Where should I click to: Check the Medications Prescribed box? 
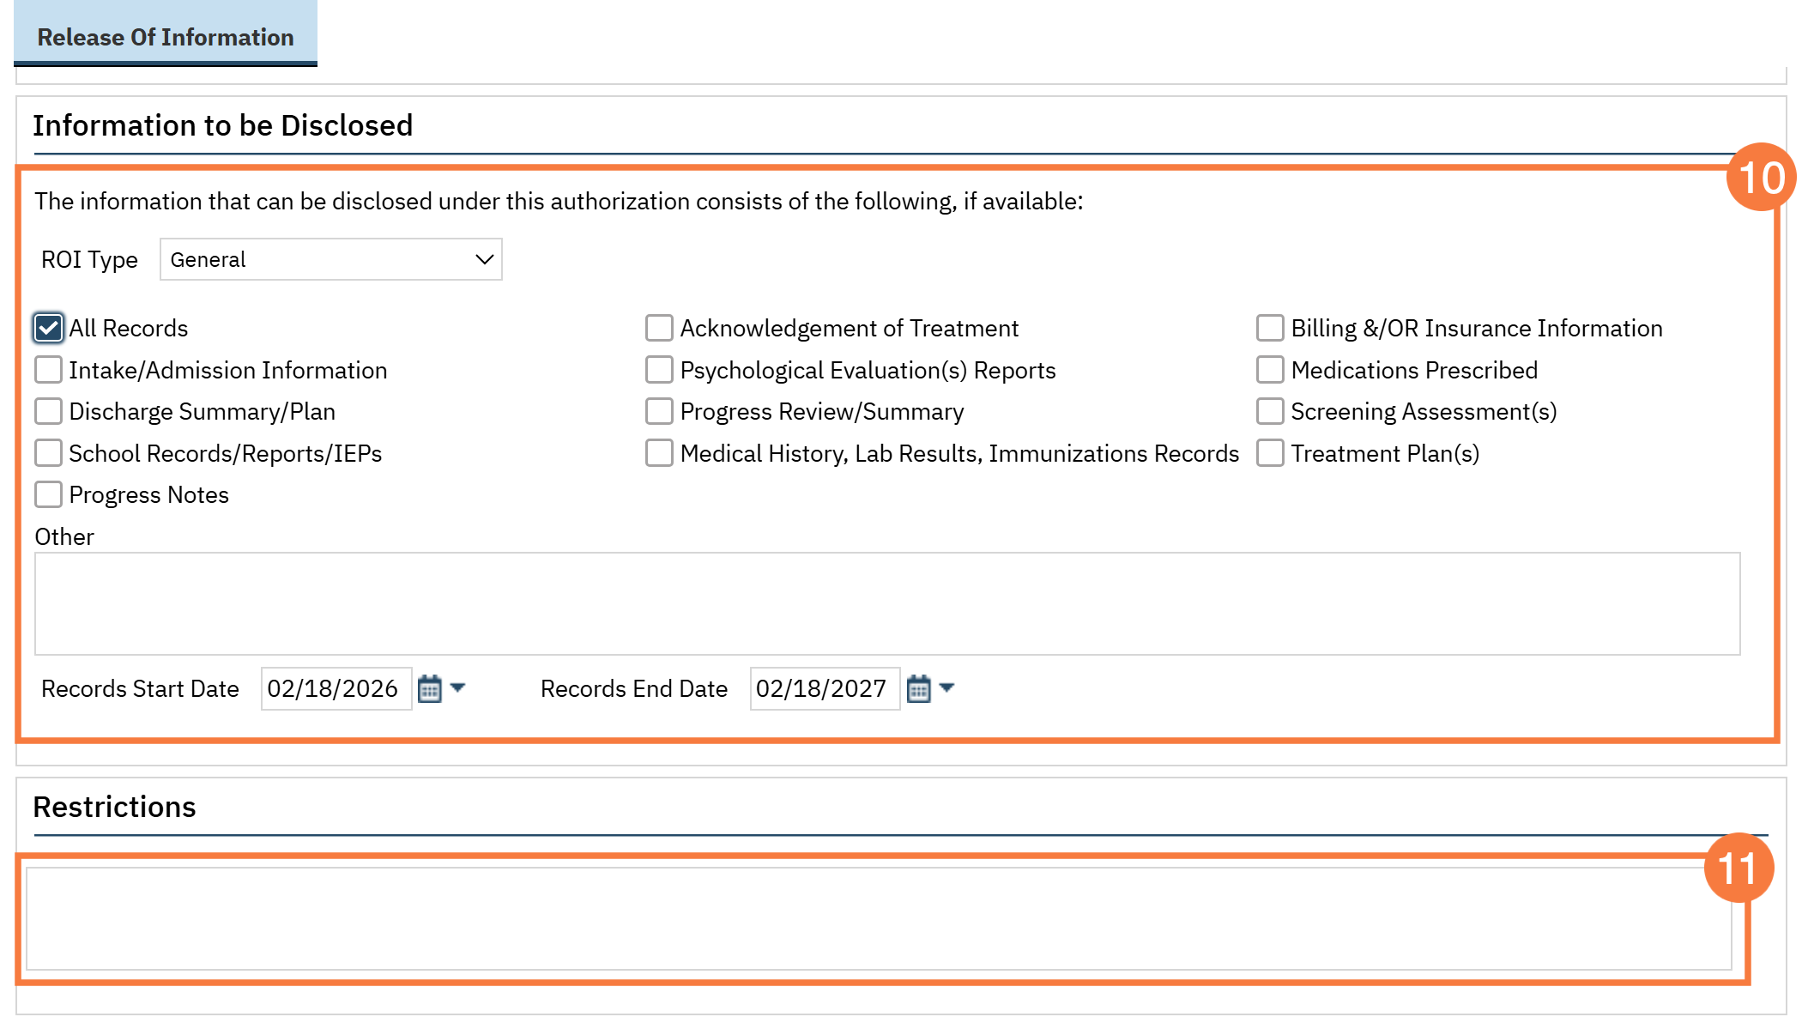tap(1270, 370)
